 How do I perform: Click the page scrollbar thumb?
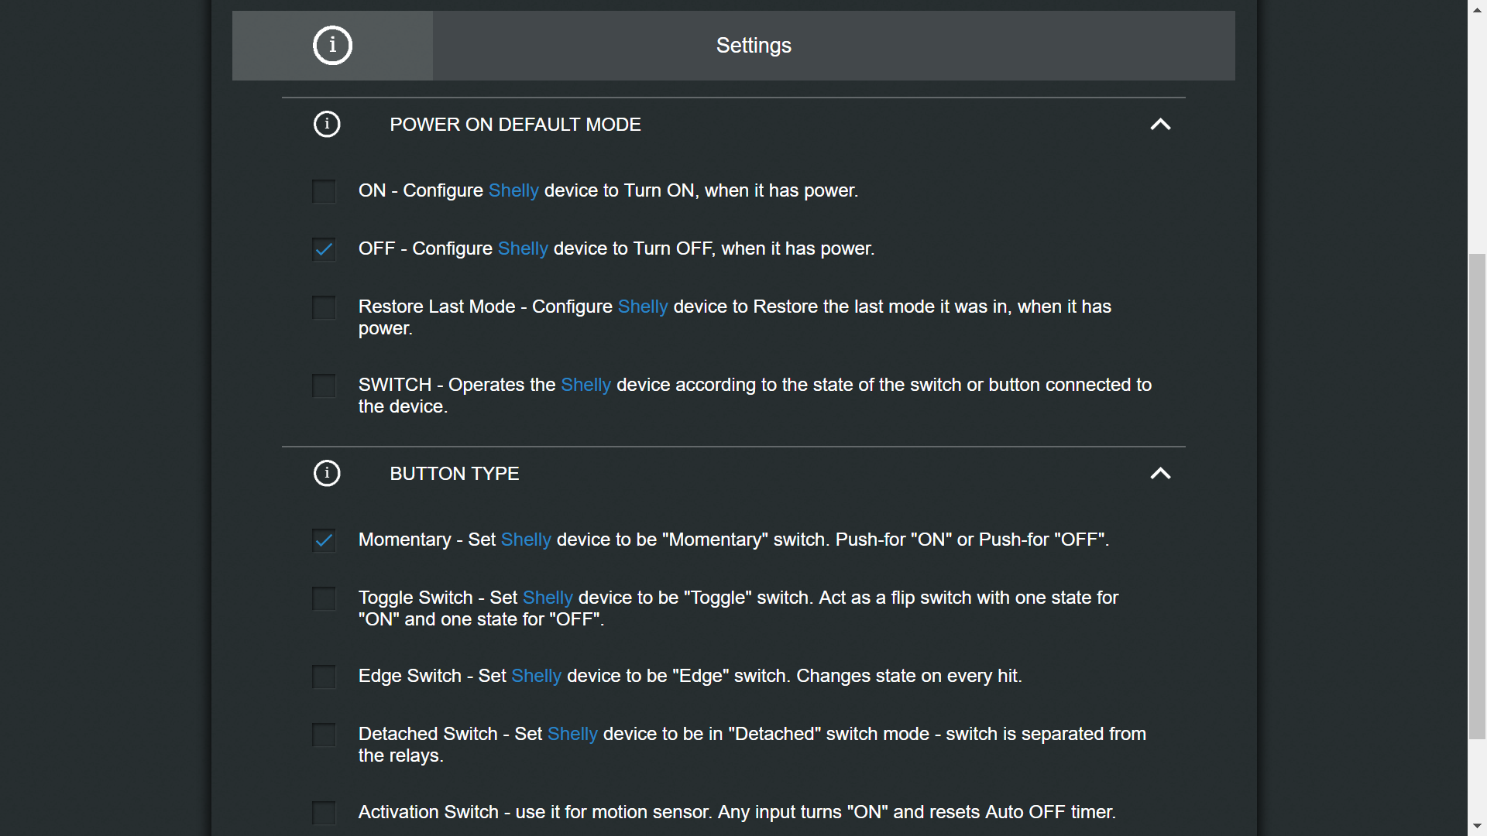click(x=1477, y=495)
